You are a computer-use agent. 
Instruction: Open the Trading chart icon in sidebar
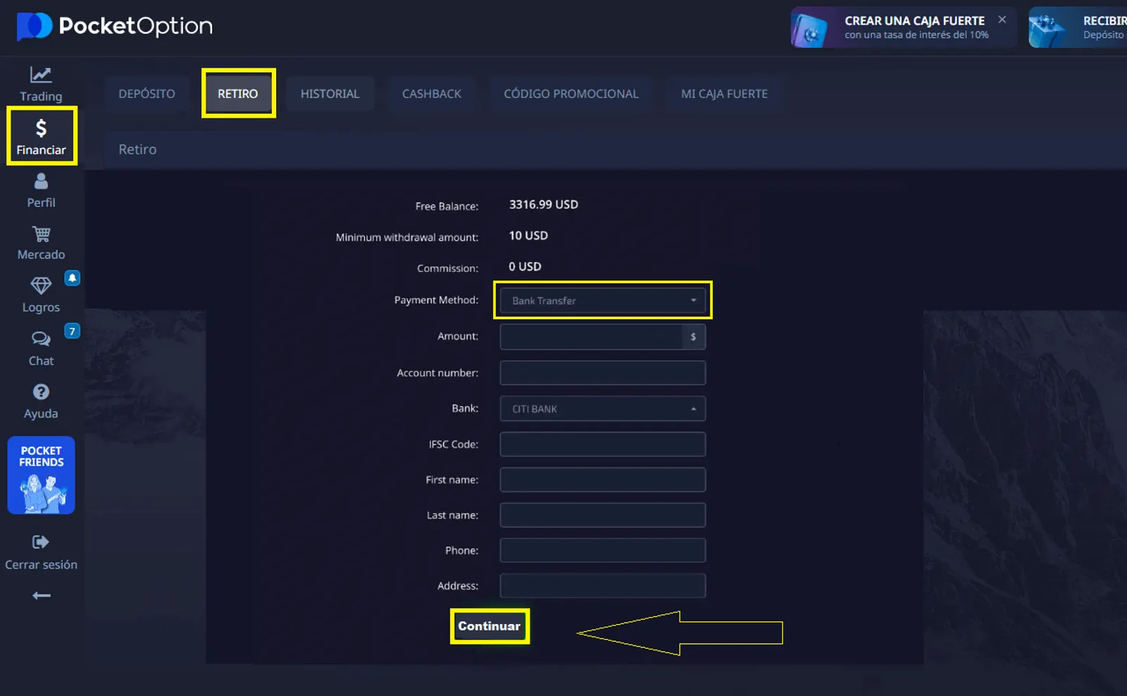[41, 75]
